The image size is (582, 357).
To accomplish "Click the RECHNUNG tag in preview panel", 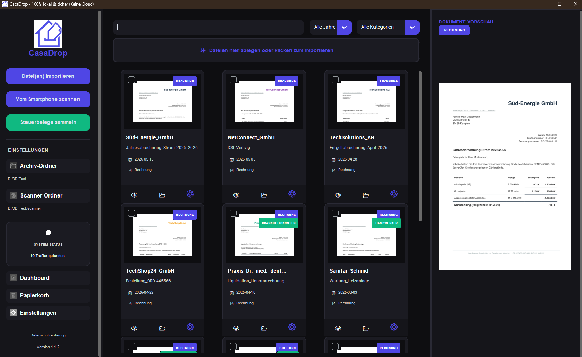I will point(454,30).
